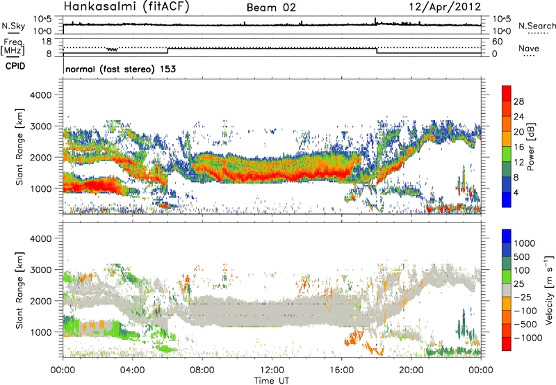Image resolution: width=556 pixels, height=385 pixels.
Task: Click the '3000' tick of the velocity panel
Action: click(41, 270)
